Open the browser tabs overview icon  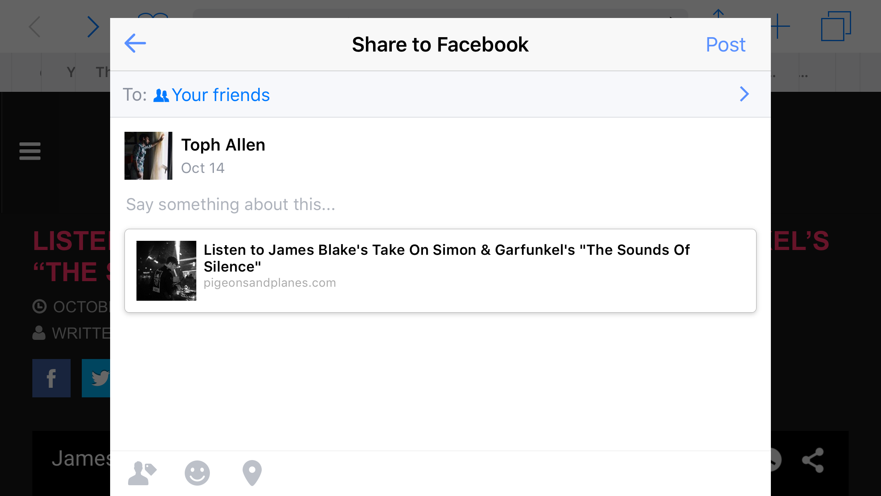[x=836, y=26]
